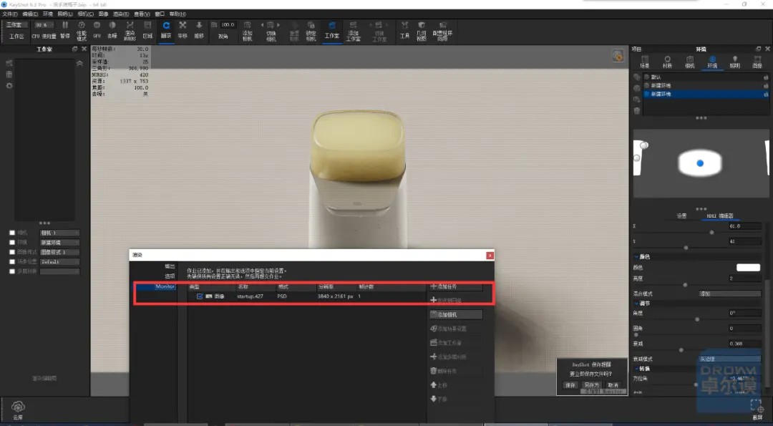773x426 pixels.
Task: Switch to the Scene (场景) project tab
Action: (645, 62)
